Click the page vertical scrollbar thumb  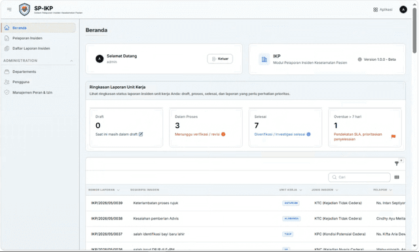coord(414,31)
